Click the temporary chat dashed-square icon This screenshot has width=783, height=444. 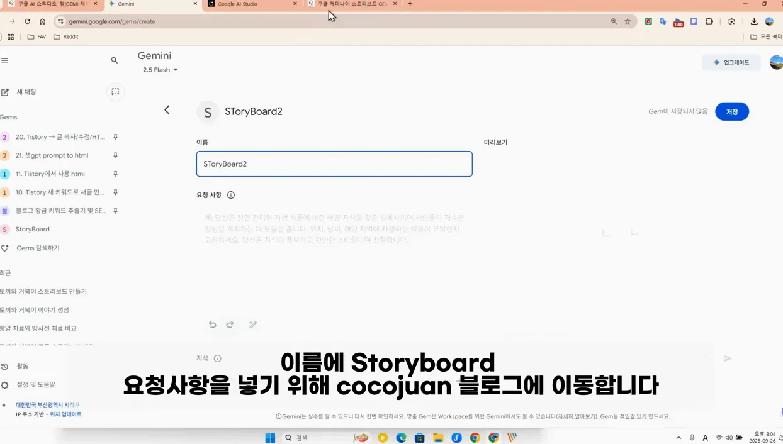point(115,92)
